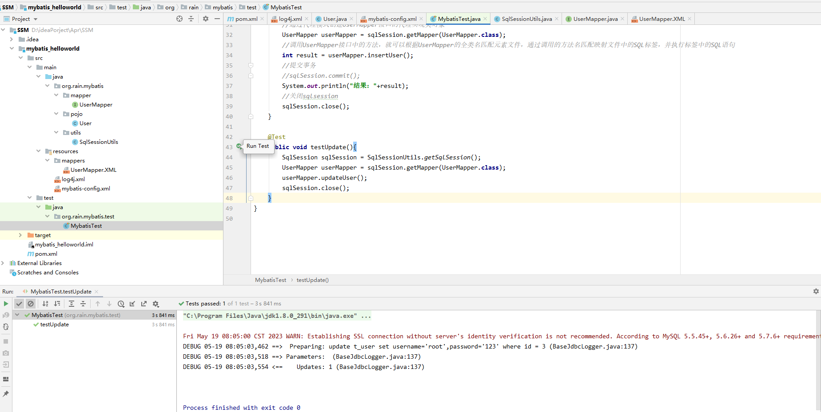Screen dimensions: 821x412
Task: Expand all test results icon
Action: (x=72, y=304)
